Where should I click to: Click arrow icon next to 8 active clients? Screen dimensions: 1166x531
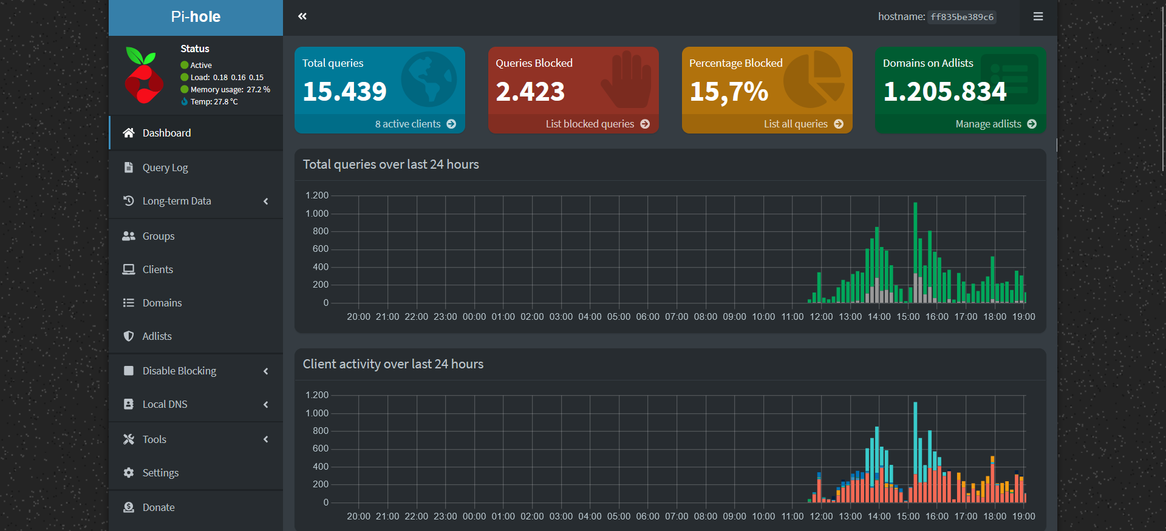tap(451, 124)
